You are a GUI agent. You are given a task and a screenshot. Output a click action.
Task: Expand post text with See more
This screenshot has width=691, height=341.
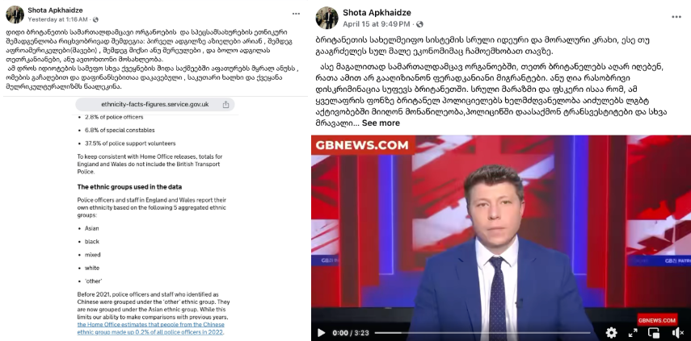381,123
